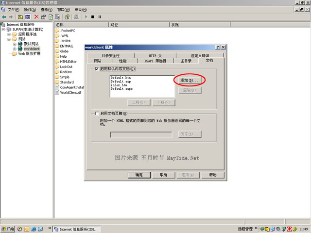Open the 操作(A) menu
311x233 pixels.
tap(30, 10)
